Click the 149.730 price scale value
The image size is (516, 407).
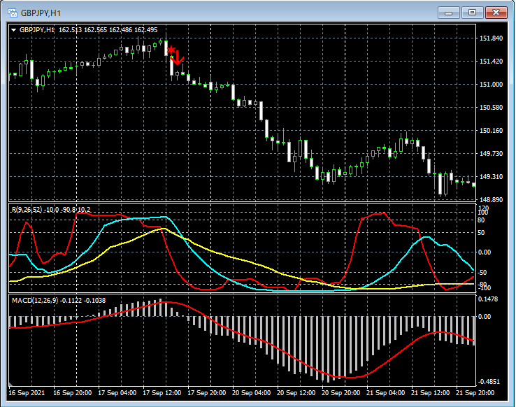click(x=491, y=154)
